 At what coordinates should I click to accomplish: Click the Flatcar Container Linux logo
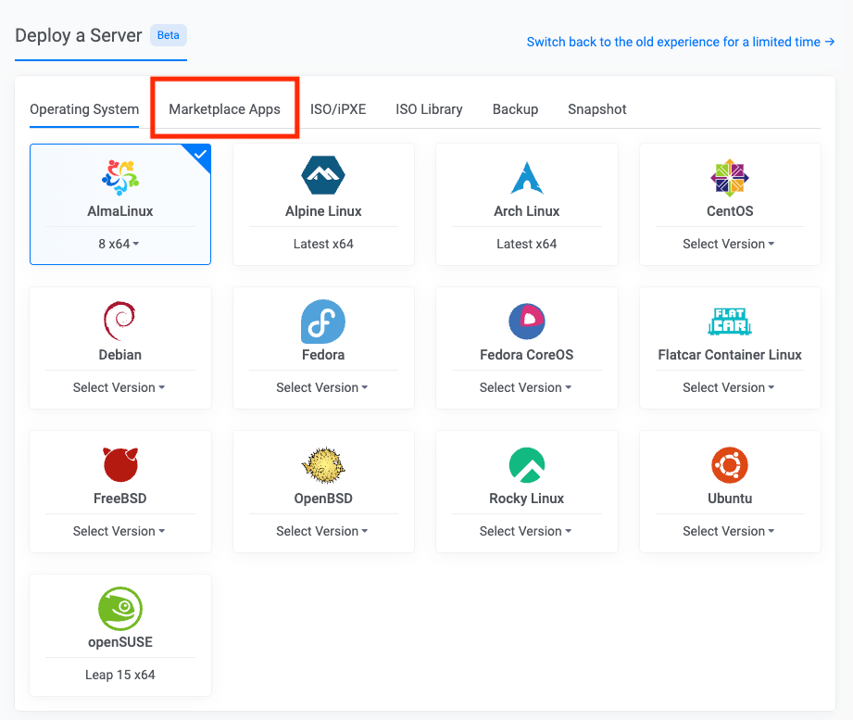pyautogui.click(x=730, y=322)
